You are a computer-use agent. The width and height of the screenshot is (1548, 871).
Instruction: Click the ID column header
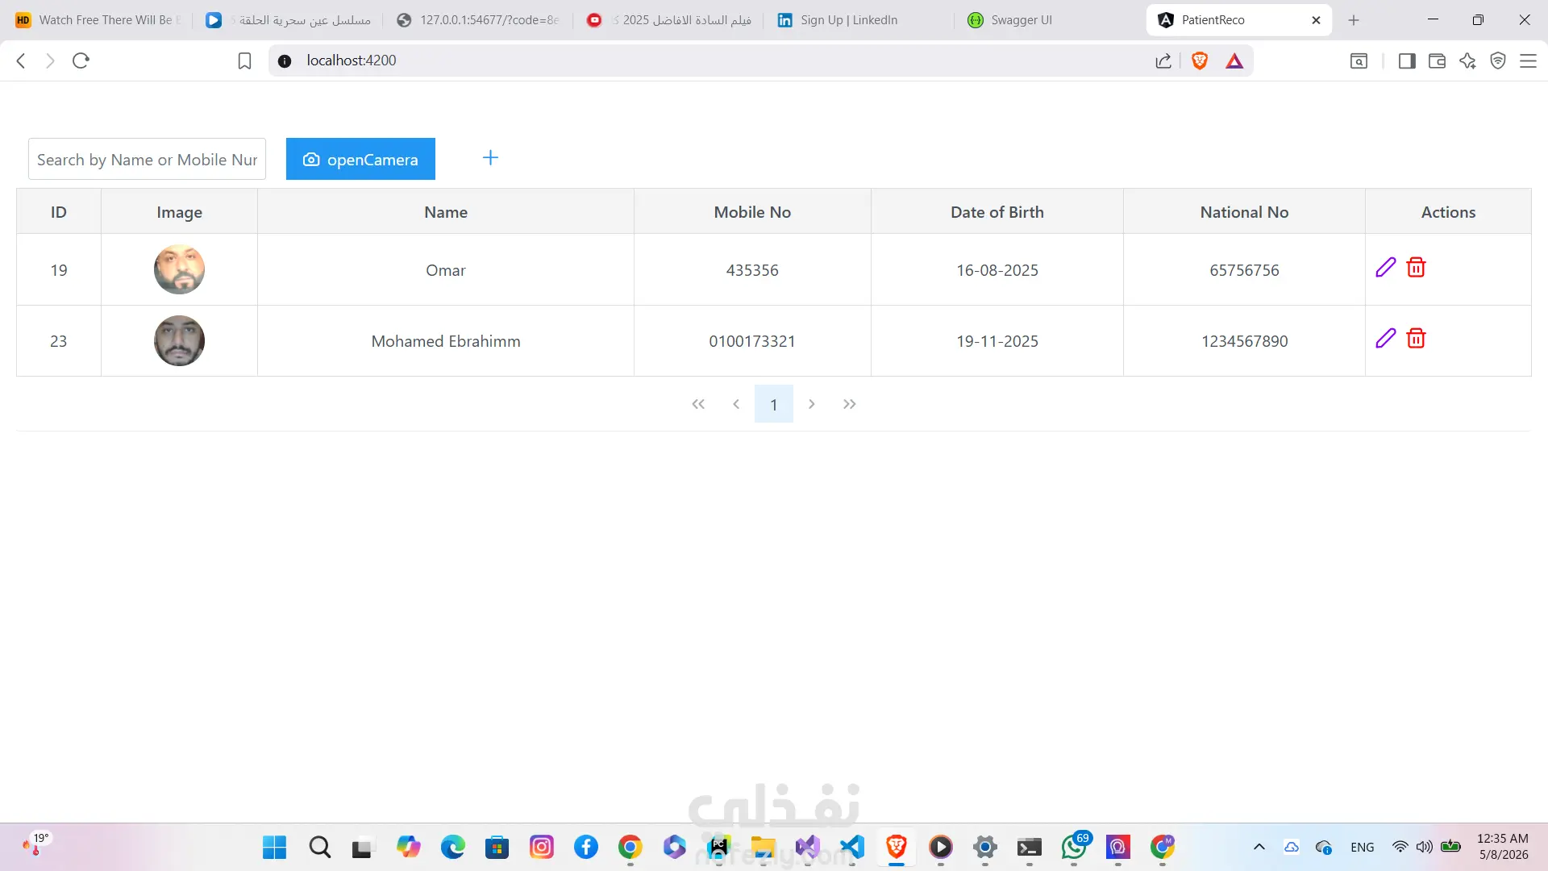tap(59, 212)
